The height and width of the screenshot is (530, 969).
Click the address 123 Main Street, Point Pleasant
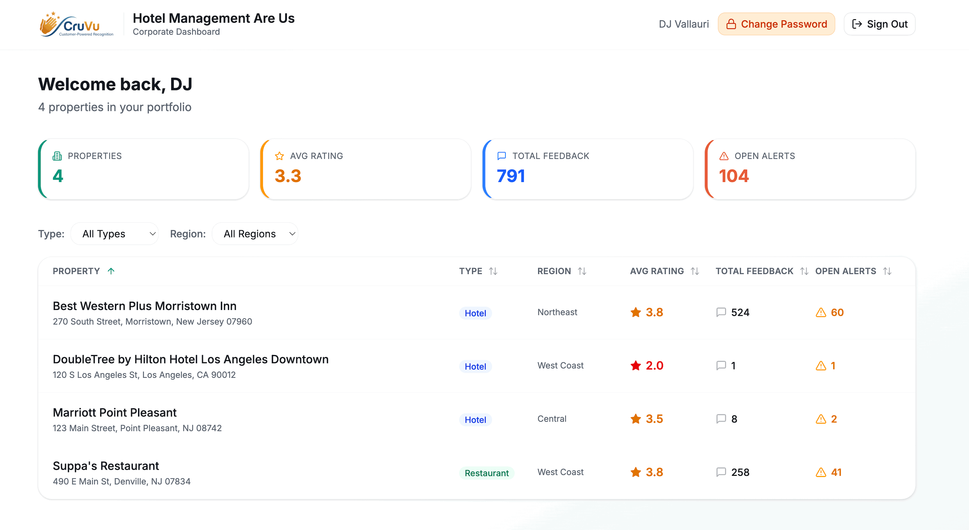[x=137, y=428]
